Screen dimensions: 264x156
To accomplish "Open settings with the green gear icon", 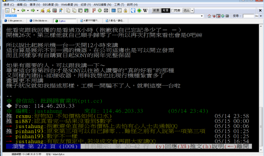I will coord(100,11).
